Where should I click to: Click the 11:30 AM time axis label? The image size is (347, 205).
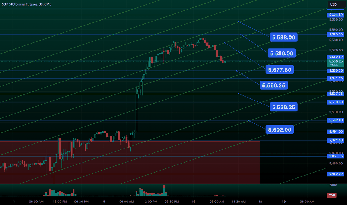[x=238, y=201]
